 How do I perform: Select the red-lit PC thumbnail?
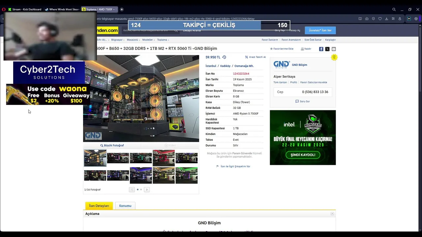click(x=164, y=158)
